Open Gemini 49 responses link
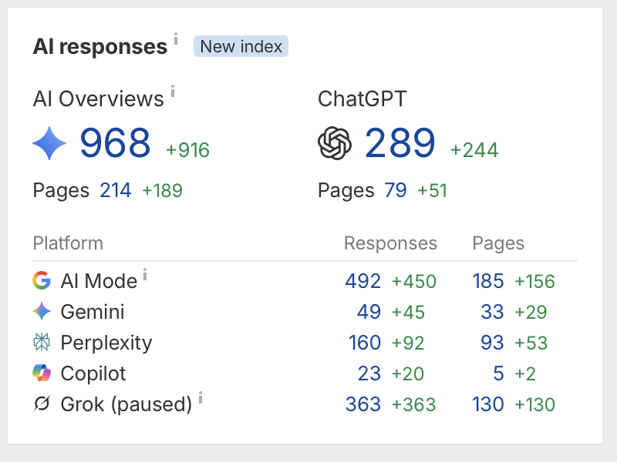Viewport: 617px width, 462px height. (x=369, y=312)
